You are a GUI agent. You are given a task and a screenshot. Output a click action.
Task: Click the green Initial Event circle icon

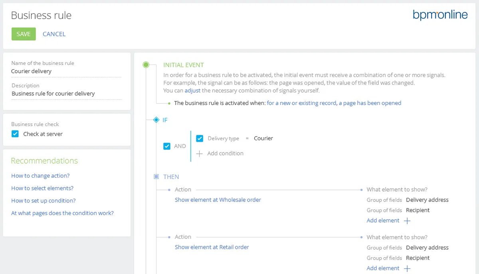click(x=146, y=65)
